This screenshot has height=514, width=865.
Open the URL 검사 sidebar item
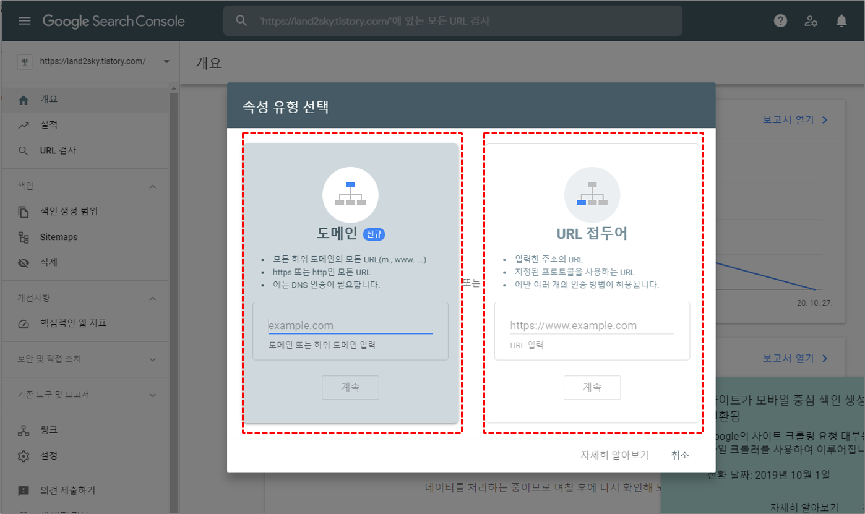tap(85, 150)
